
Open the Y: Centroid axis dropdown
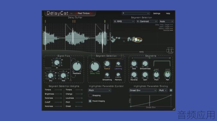(x=147, y=21)
